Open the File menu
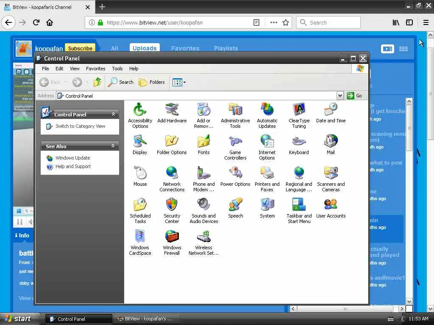 coord(45,69)
